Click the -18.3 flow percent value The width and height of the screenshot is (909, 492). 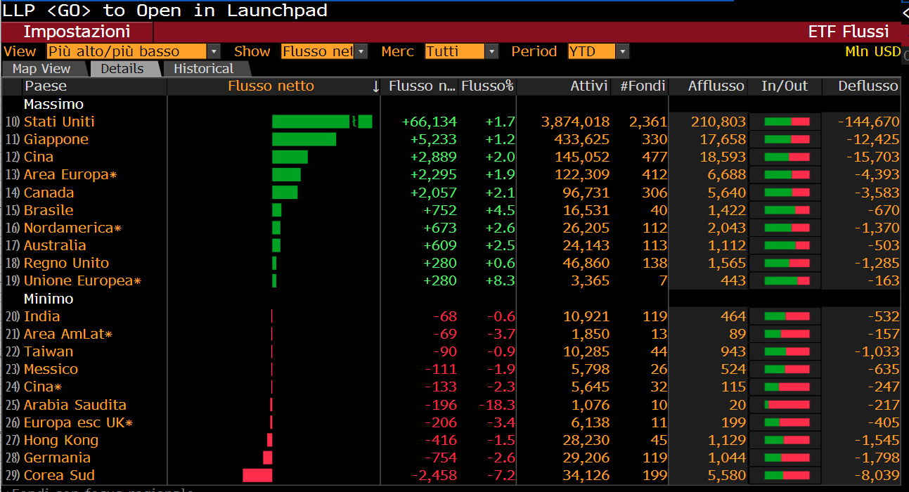pyautogui.click(x=496, y=405)
